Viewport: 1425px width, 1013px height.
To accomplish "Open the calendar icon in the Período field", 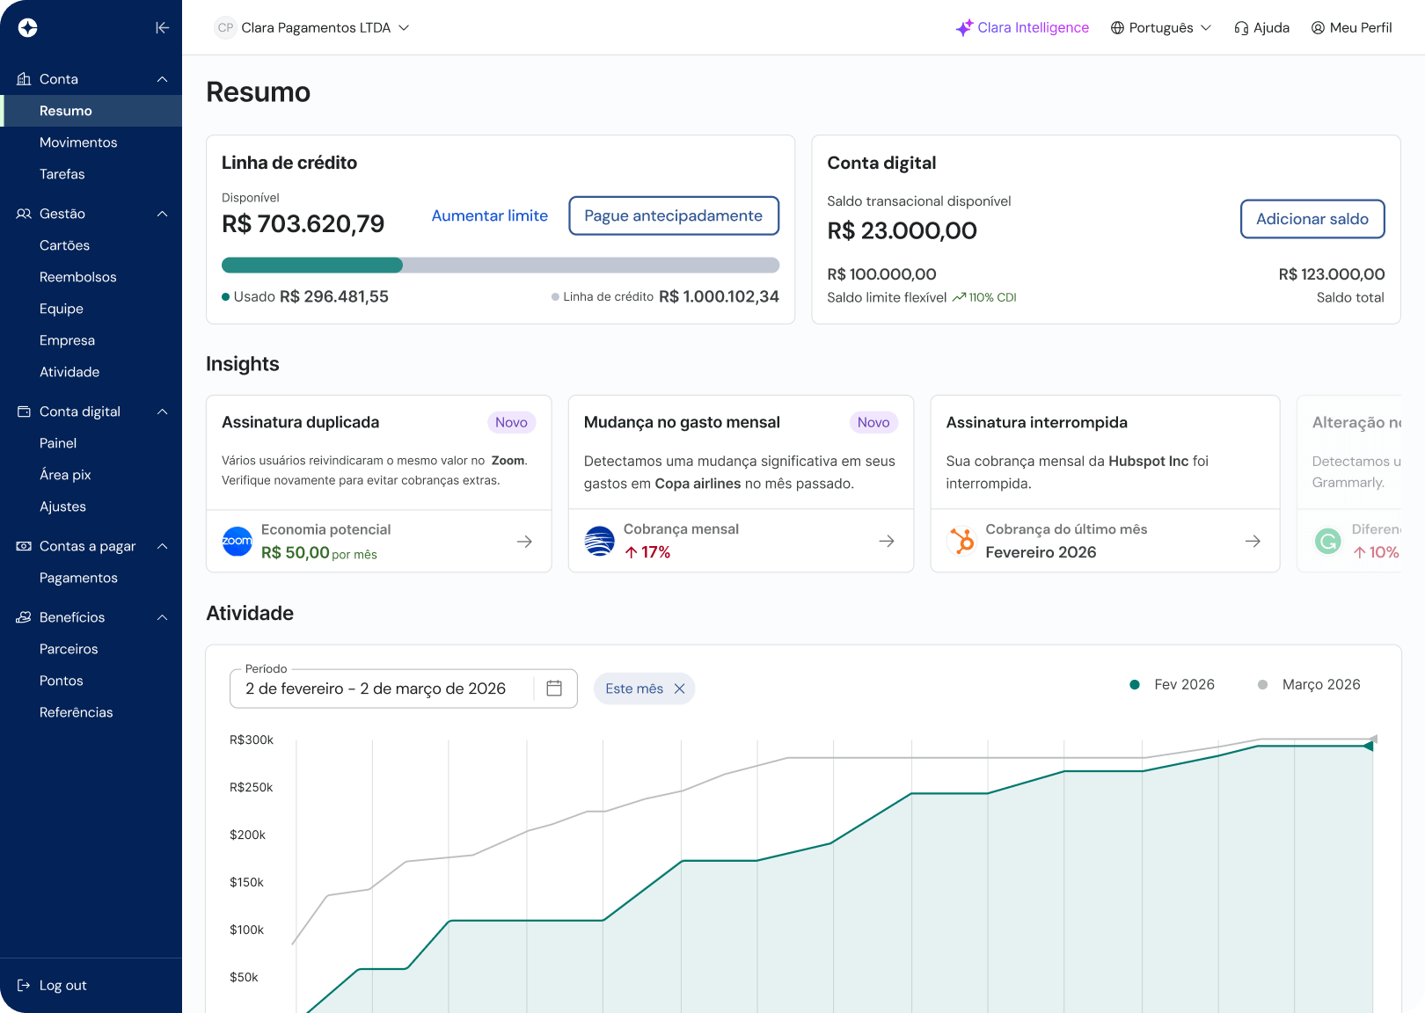I will (x=553, y=689).
